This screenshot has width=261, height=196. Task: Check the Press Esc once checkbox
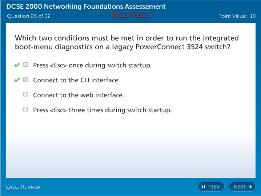25,65
